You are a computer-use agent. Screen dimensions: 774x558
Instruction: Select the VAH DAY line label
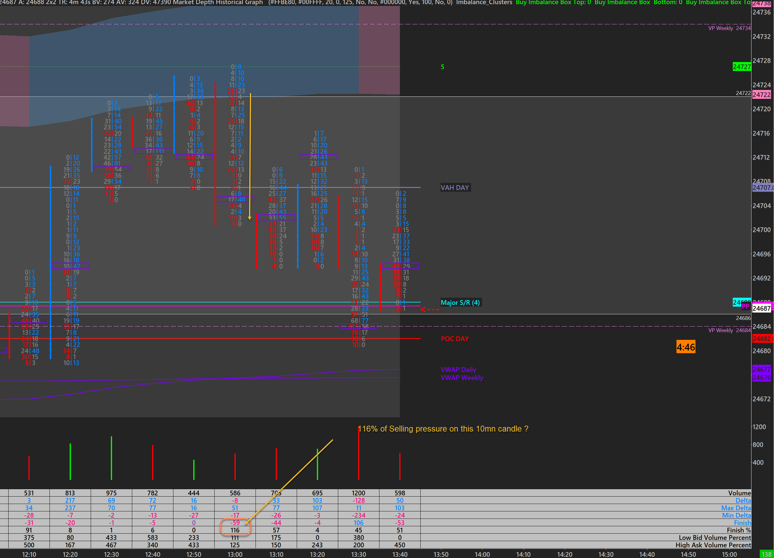point(455,188)
